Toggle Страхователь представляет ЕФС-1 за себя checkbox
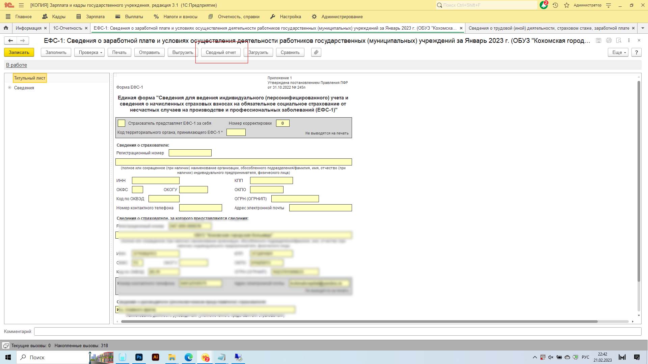Viewport: 648px width, 364px height. pyautogui.click(x=122, y=123)
